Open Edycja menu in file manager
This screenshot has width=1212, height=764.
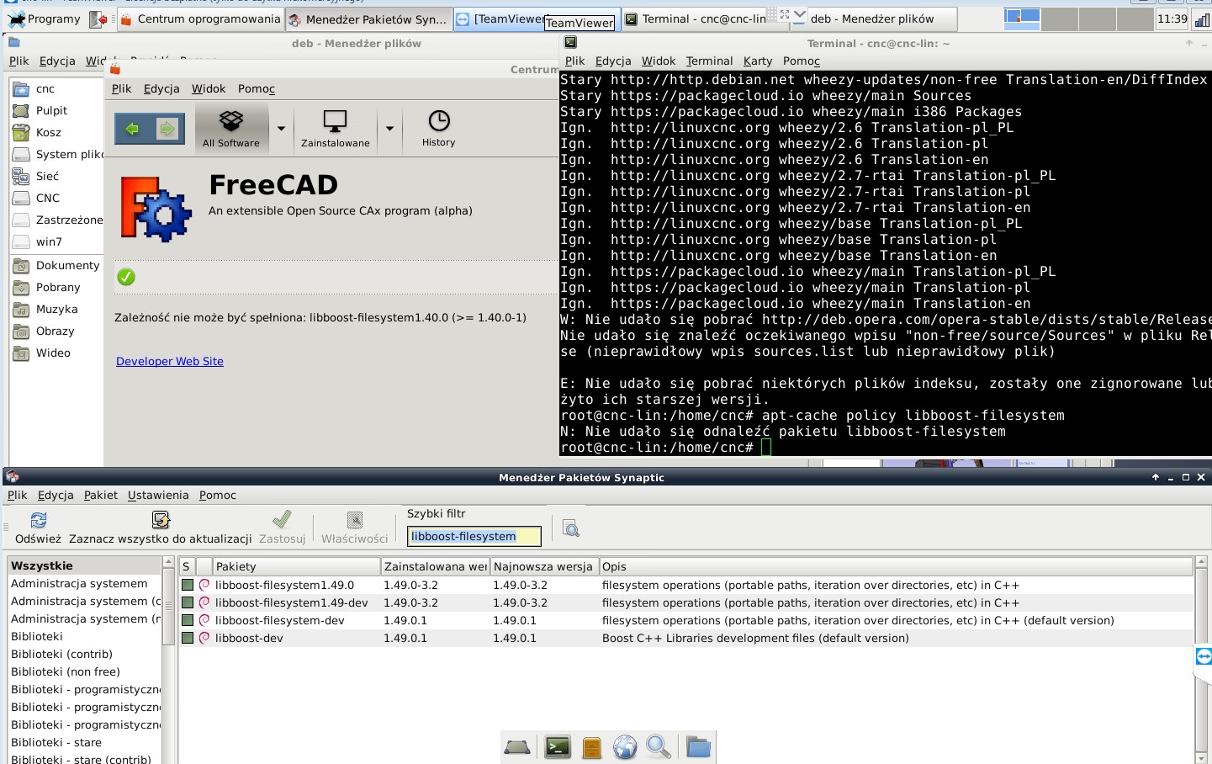point(57,61)
